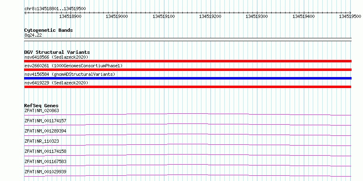Open transcript label ZFAT|NM_020863
The width and height of the screenshot is (363, 181).
coord(42,110)
